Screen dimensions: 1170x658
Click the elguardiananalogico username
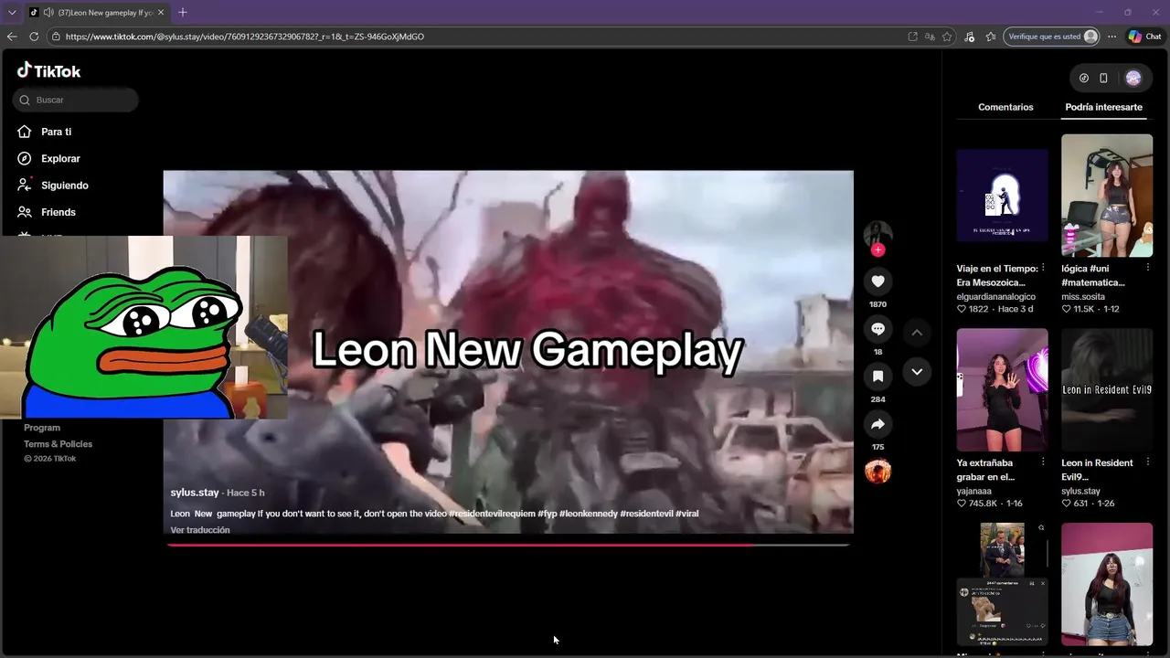[995, 297]
